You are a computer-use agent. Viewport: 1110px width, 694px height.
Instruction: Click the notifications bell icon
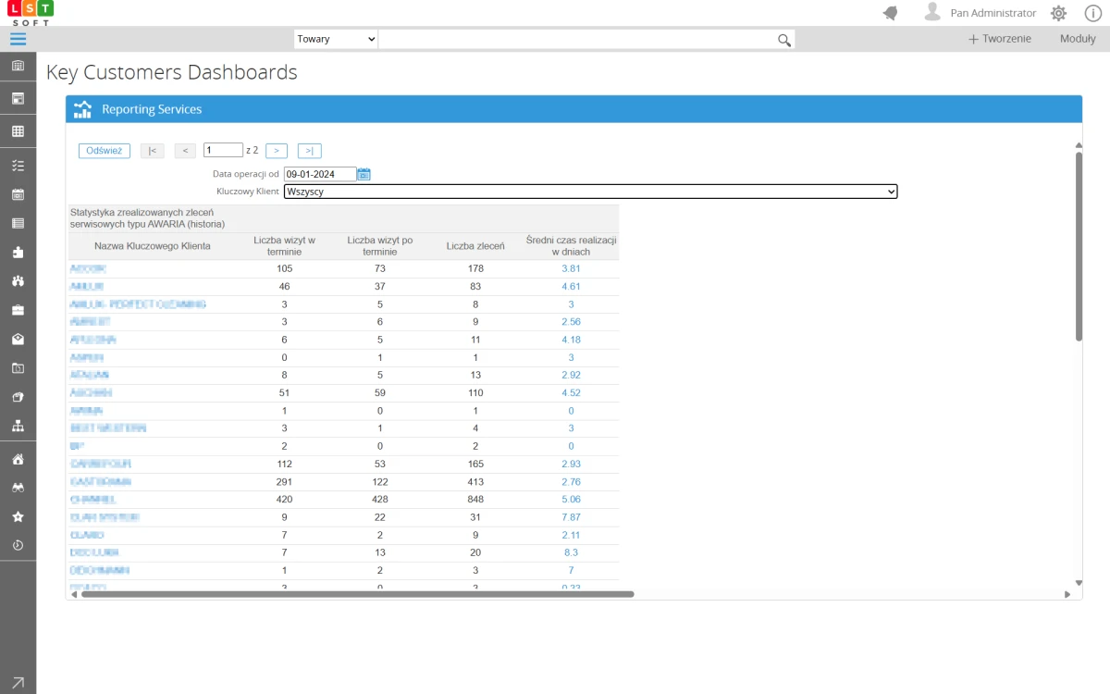(x=891, y=13)
